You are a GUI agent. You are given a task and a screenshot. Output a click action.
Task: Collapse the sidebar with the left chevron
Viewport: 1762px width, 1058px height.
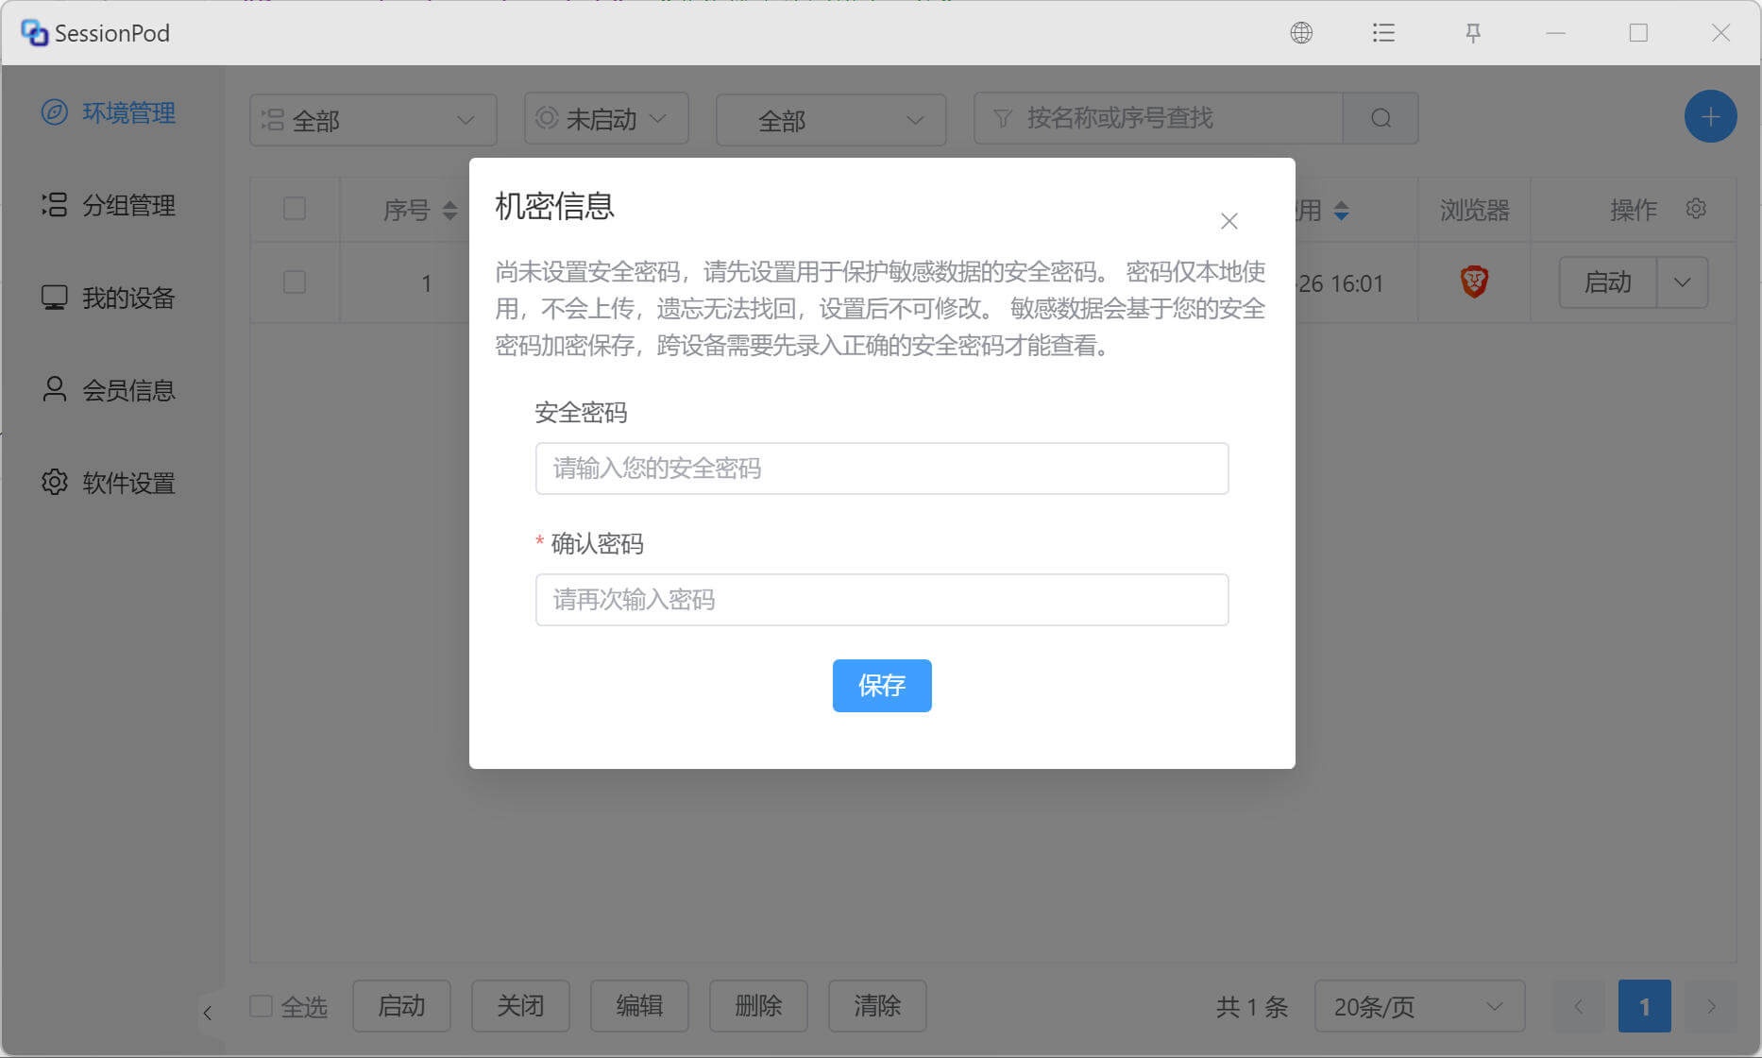pos(208,1013)
